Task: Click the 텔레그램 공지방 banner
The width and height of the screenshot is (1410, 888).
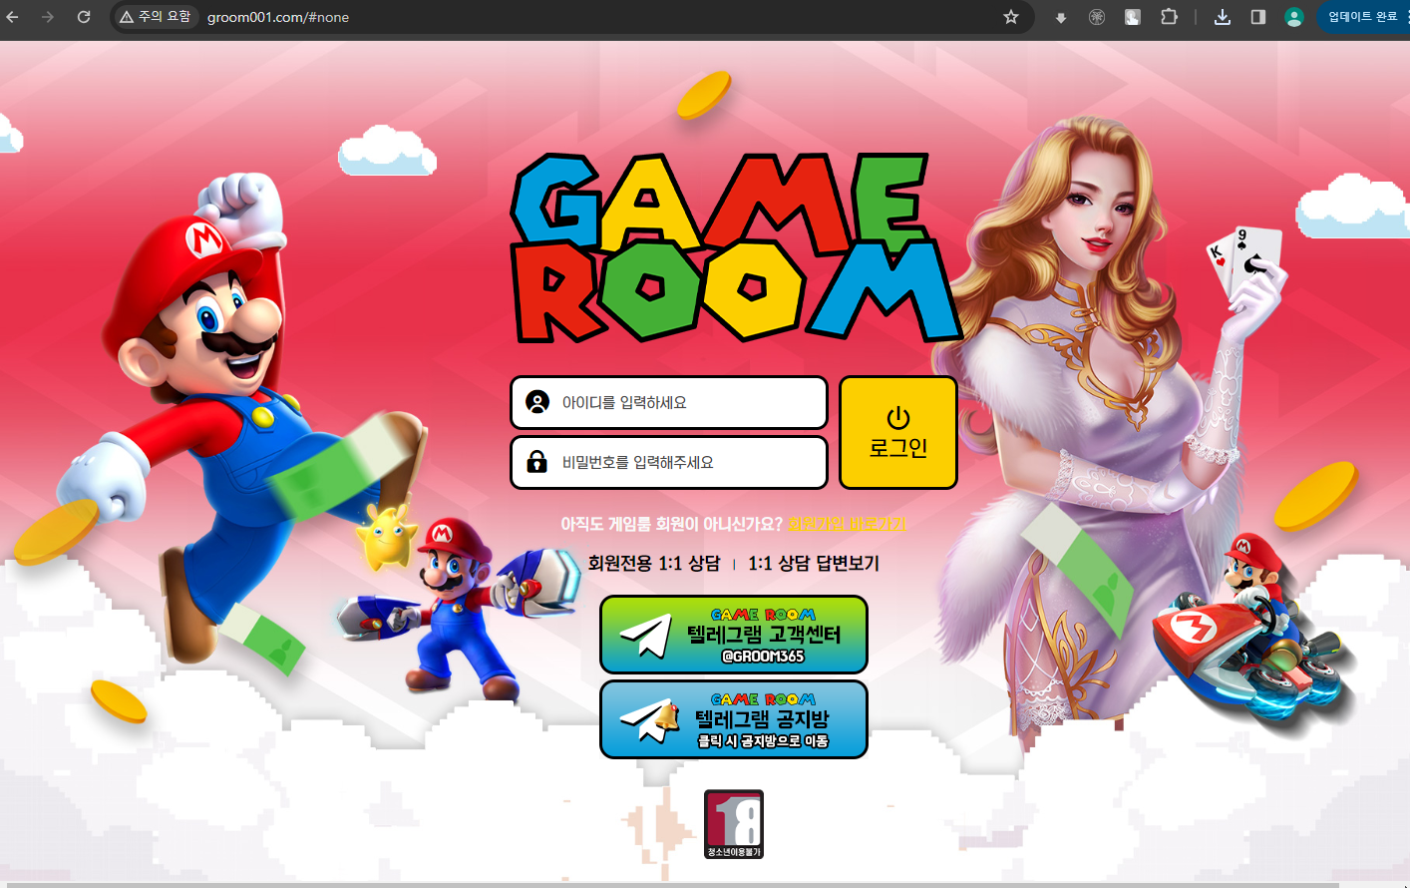Action: pos(733,719)
